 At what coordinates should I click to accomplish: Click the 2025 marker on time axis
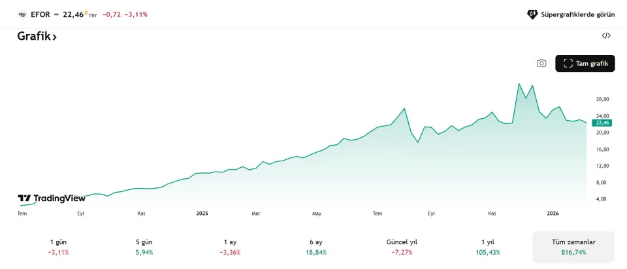click(202, 213)
